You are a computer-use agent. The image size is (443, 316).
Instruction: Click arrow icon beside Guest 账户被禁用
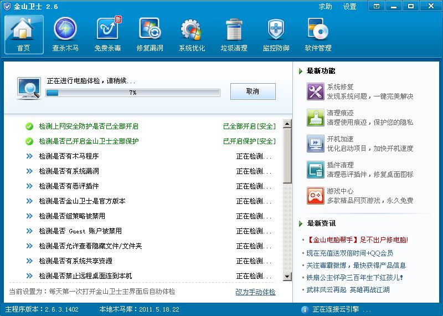pos(29,231)
